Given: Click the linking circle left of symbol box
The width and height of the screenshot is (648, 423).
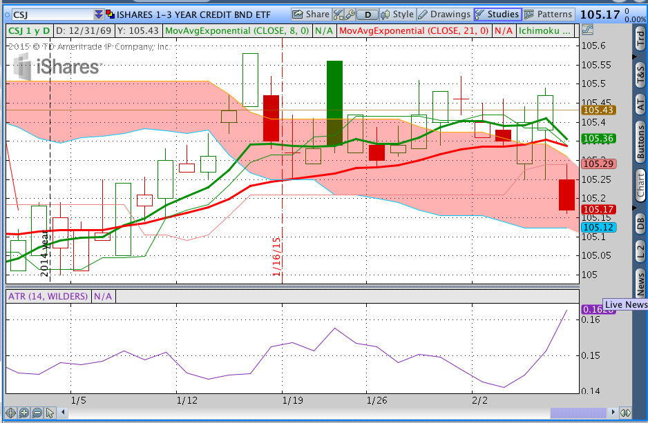Looking at the screenshot, I should click(7, 15).
